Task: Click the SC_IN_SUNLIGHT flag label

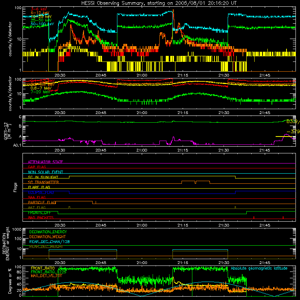Action: (x=43, y=177)
